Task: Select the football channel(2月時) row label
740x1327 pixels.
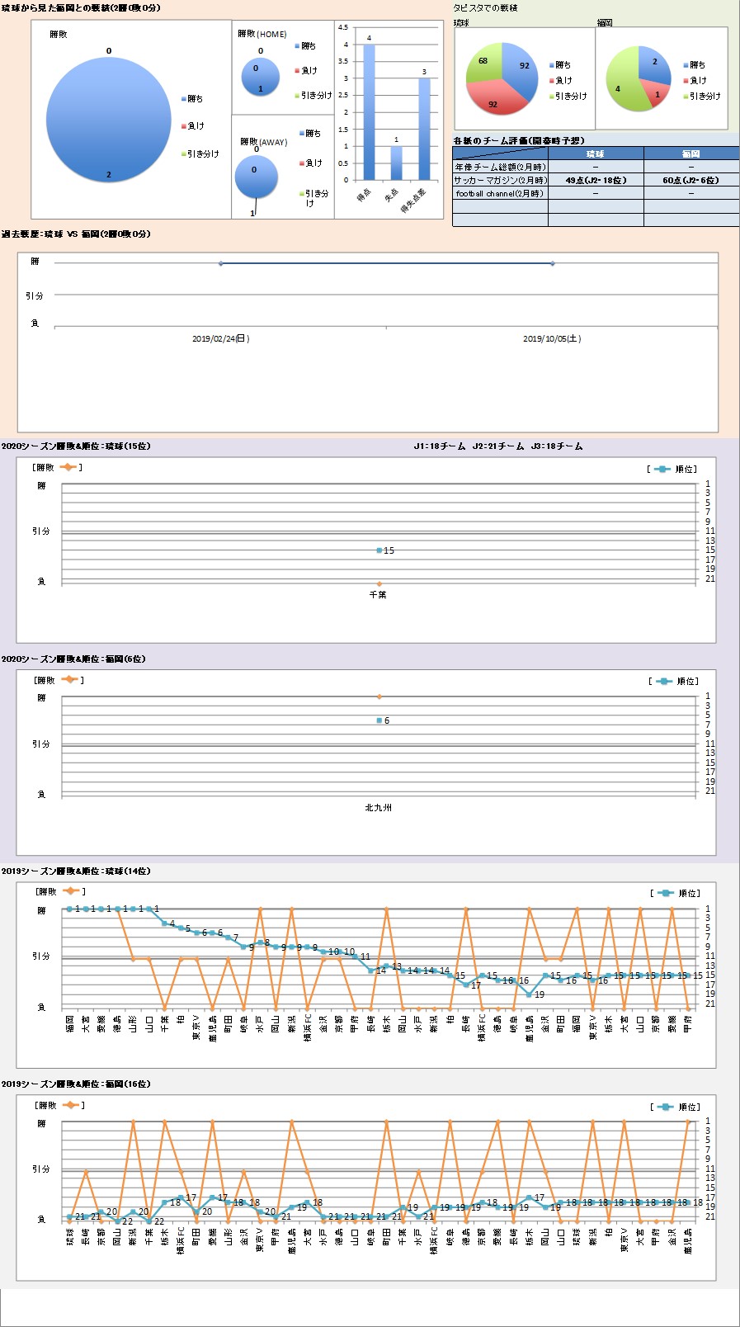Action: click(500, 193)
